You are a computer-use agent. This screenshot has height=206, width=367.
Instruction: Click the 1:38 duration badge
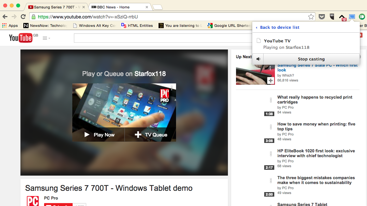[269, 114]
